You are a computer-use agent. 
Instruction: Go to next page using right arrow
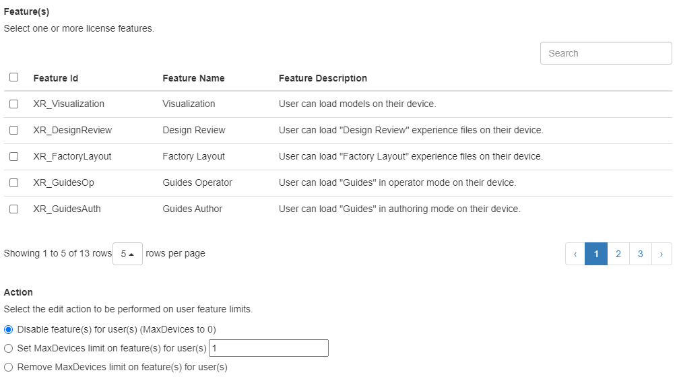click(661, 254)
